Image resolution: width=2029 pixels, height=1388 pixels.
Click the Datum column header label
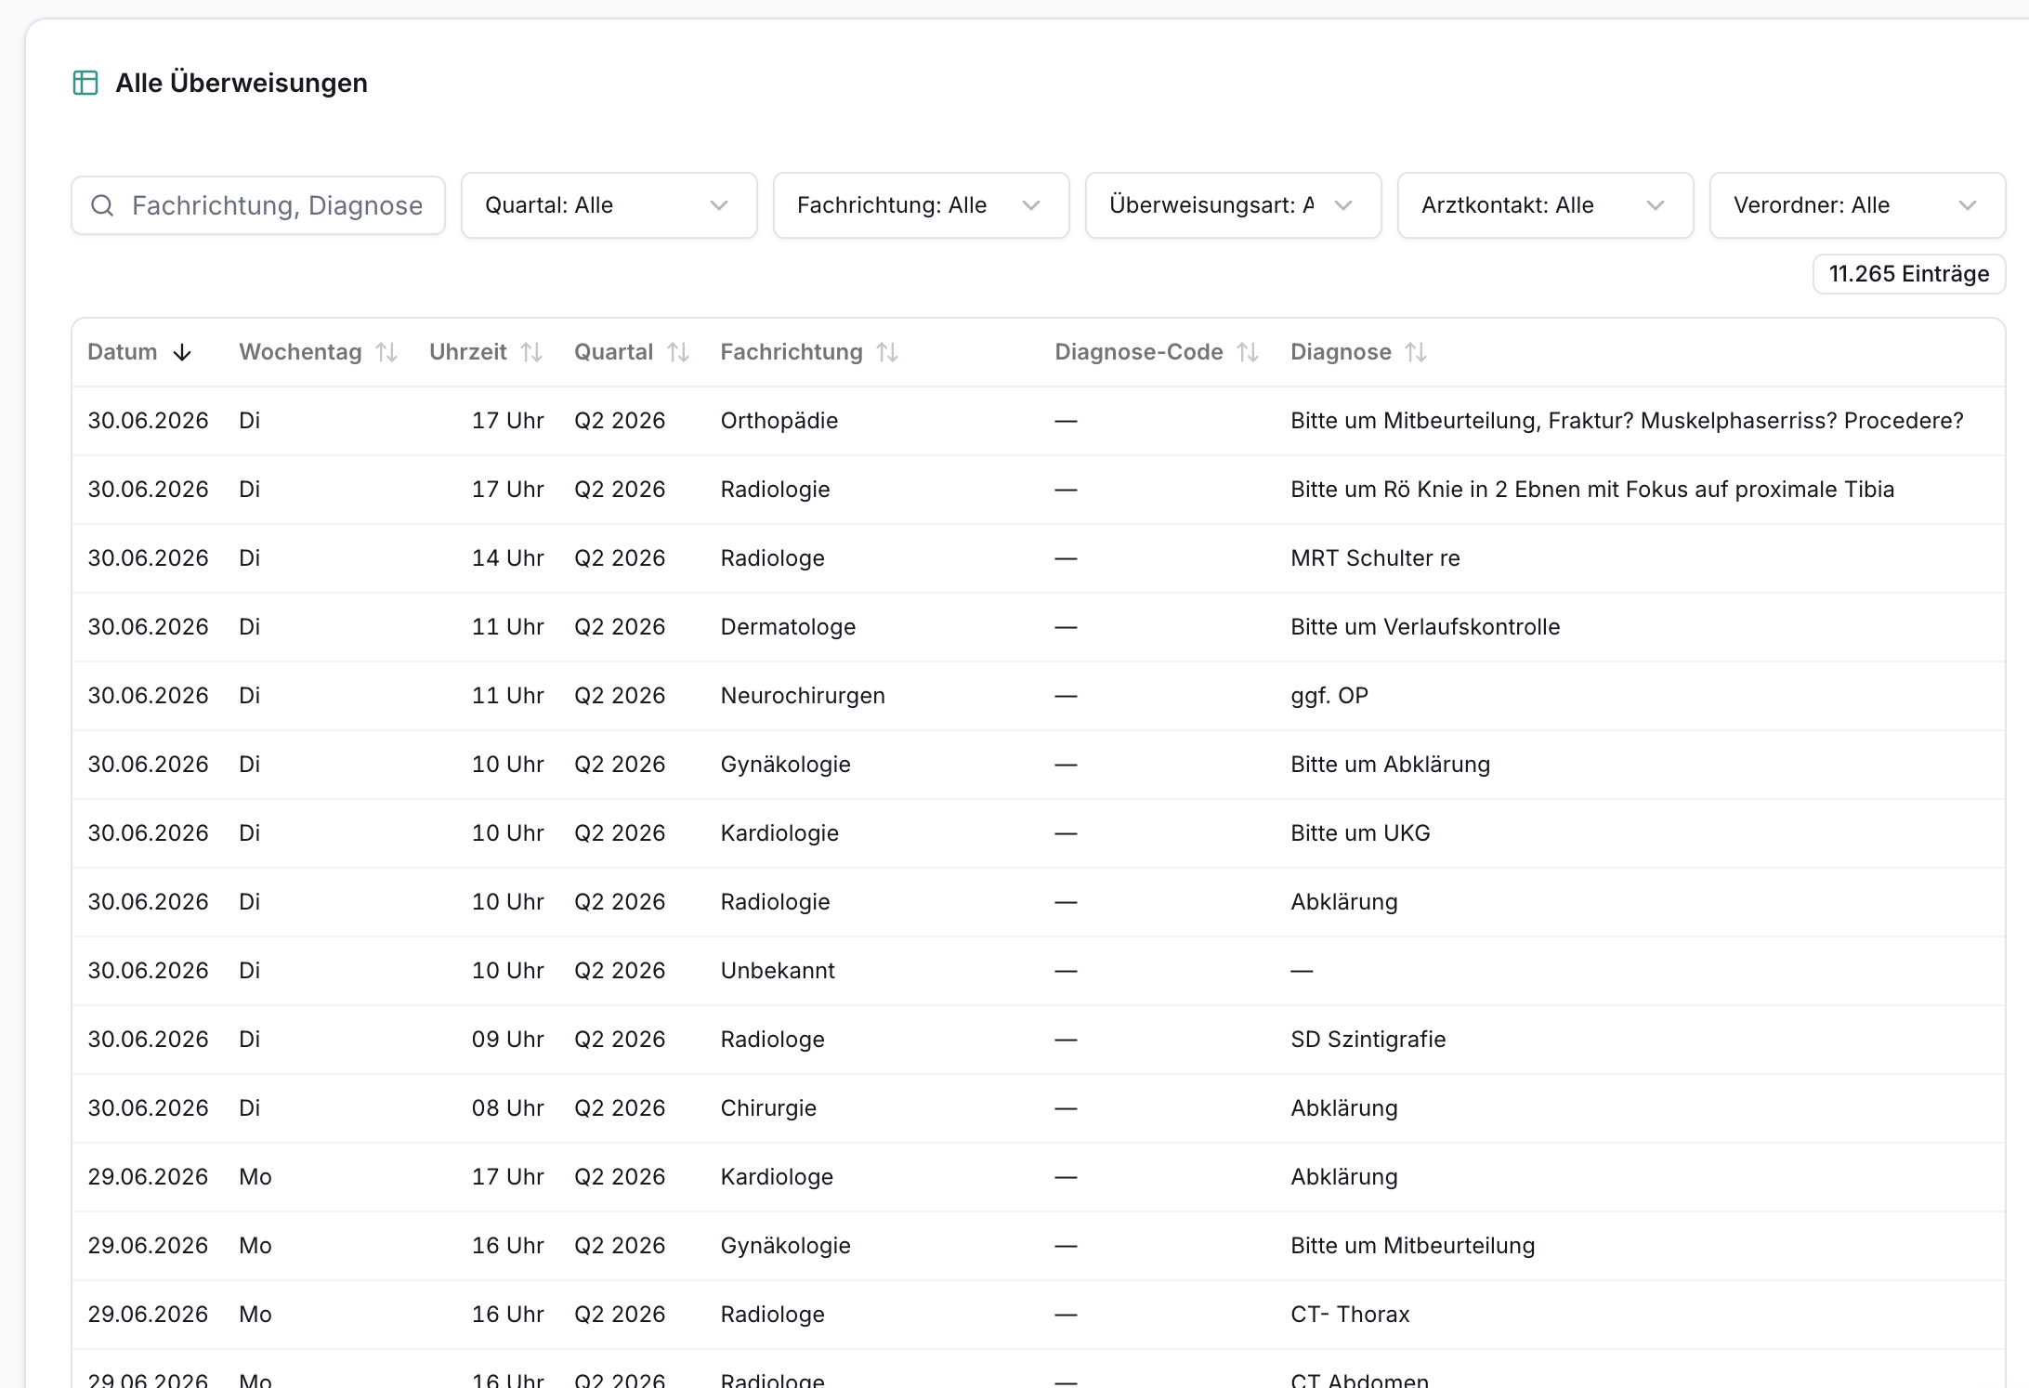pos(123,352)
